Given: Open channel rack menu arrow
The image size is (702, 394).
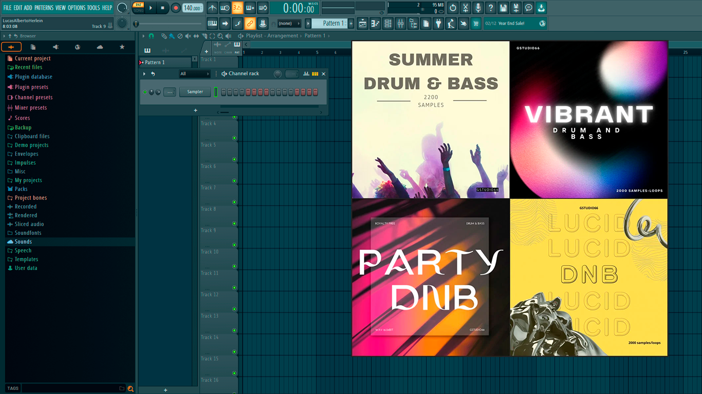Looking at the screenshot, I should (144, 74).
